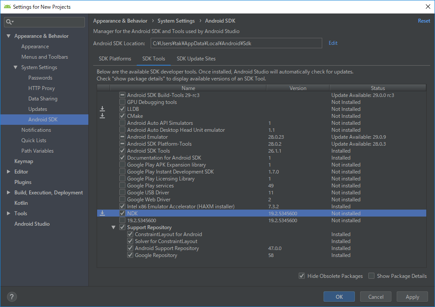This screenshot has width=435, height=307.
Task: Select Updates in settings tree
Action: point(38,109)
